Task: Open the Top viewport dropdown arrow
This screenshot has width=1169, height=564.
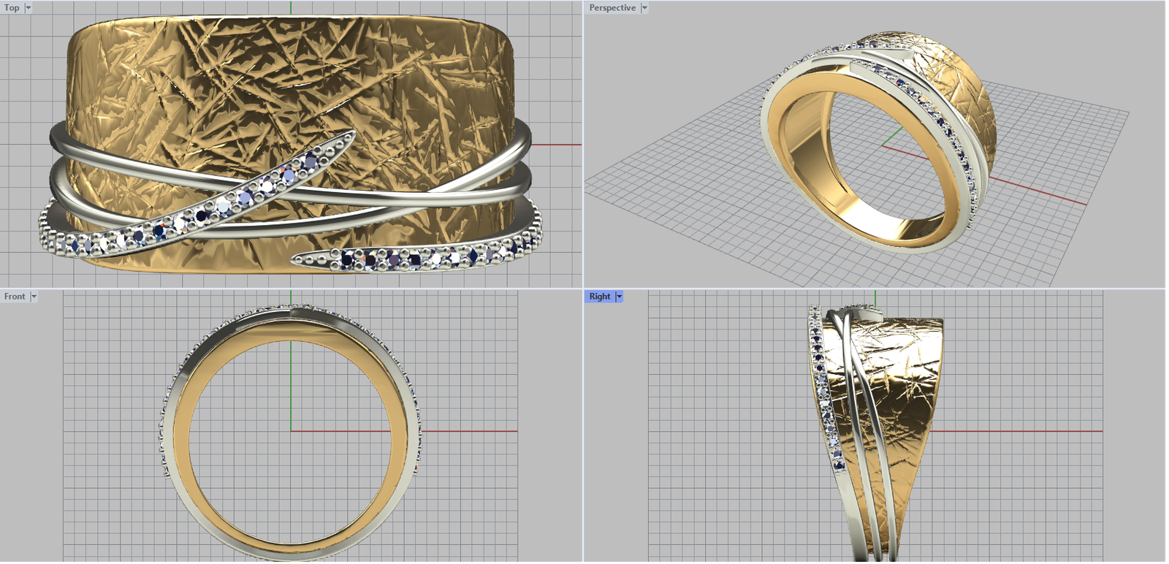Action: [28, 8]
